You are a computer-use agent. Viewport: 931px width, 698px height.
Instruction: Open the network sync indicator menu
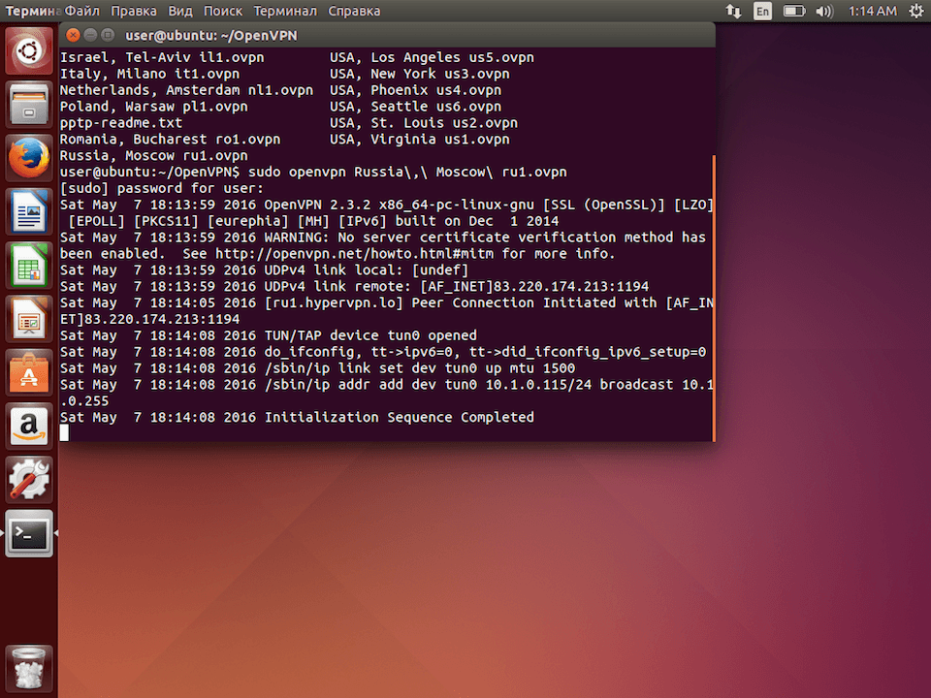732,11
